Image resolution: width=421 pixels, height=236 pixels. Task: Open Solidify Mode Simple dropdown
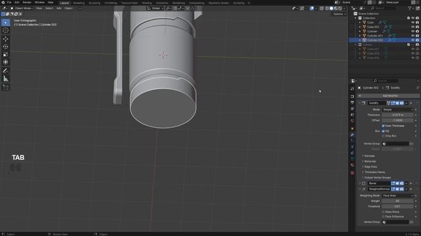click(397, 109)
